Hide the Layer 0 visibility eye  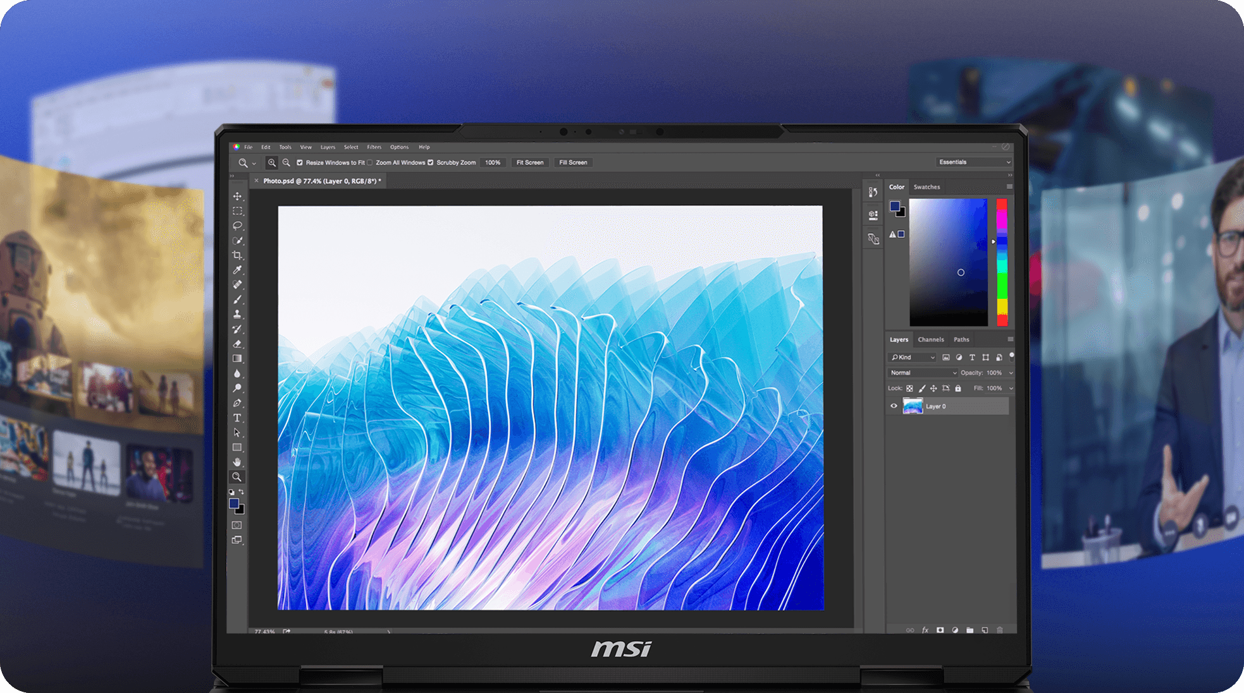tap(894, 406)
